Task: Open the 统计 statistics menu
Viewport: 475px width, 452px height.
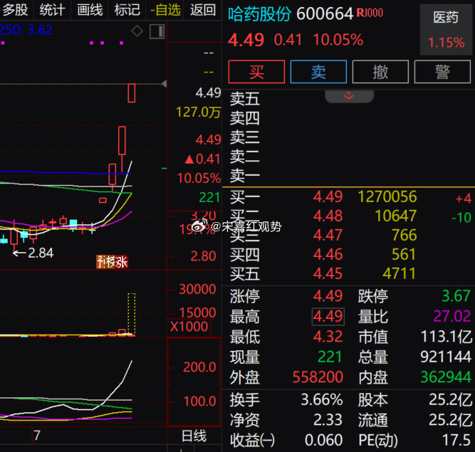Action: (52, 10)
